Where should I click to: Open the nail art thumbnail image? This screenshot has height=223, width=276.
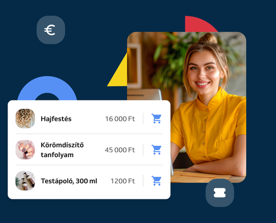25,150
